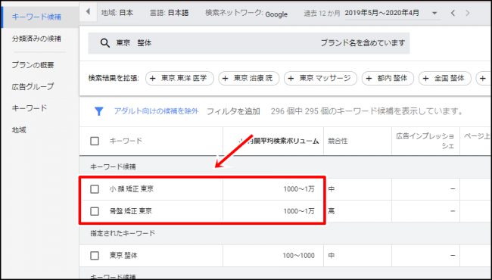Go to the previous date period arrow
The height and width of the screenshot is (280, 492).
[x=453, y=13]
